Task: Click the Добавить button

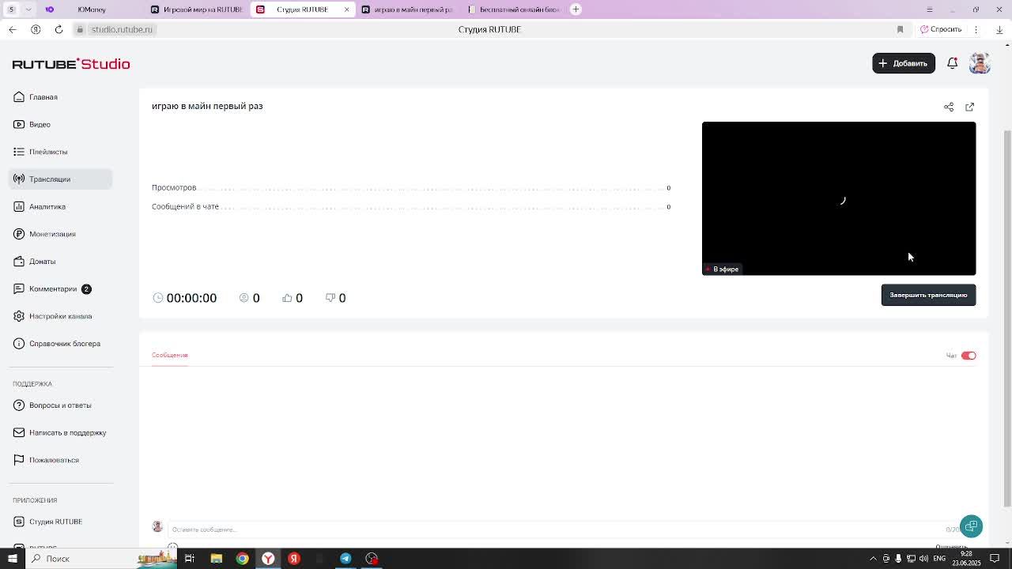Action: [x=904, y=63]
